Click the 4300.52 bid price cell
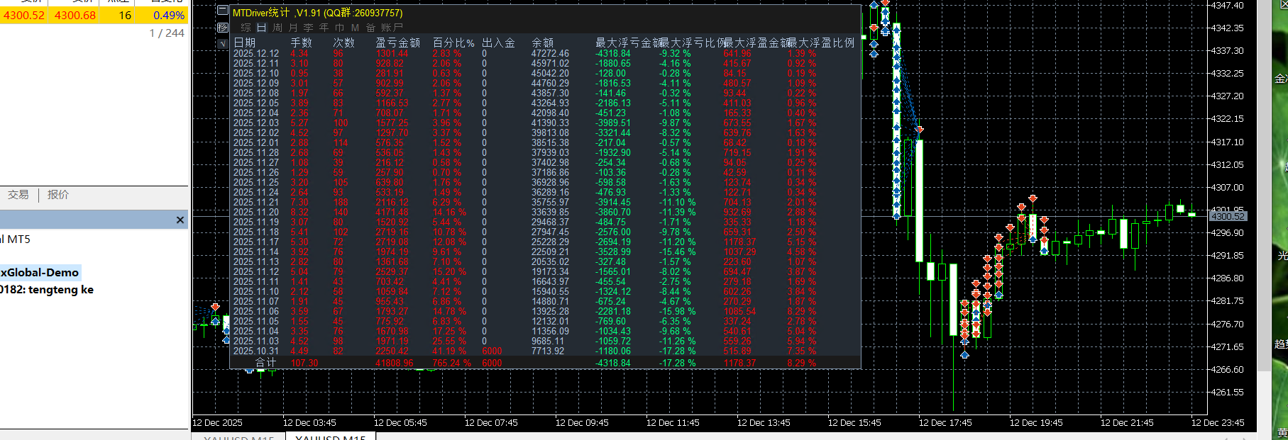1288x440 pixels. point(24,16)
